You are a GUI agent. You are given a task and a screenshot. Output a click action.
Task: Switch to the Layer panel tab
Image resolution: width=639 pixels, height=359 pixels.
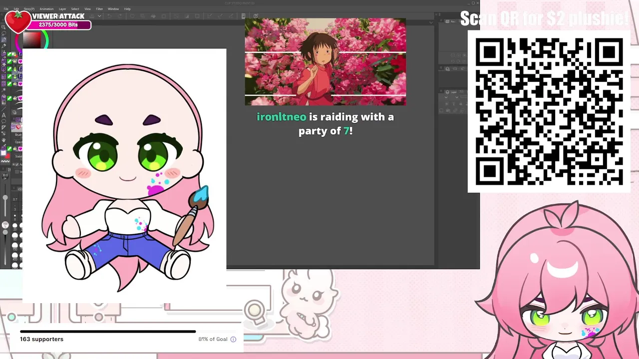click(x=450, y=92)
